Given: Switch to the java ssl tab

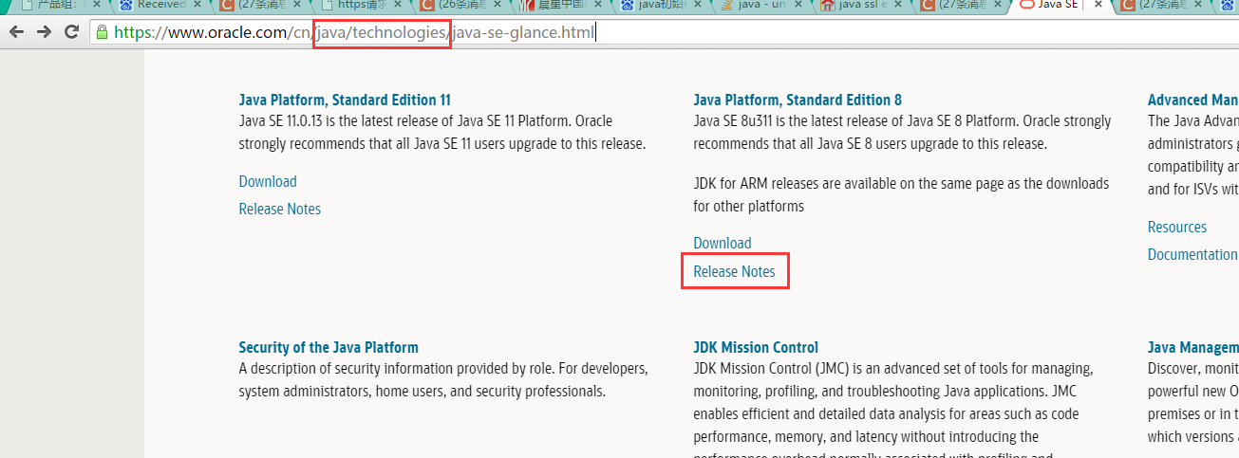Looking at the screenshot, I should pos(862,5).
